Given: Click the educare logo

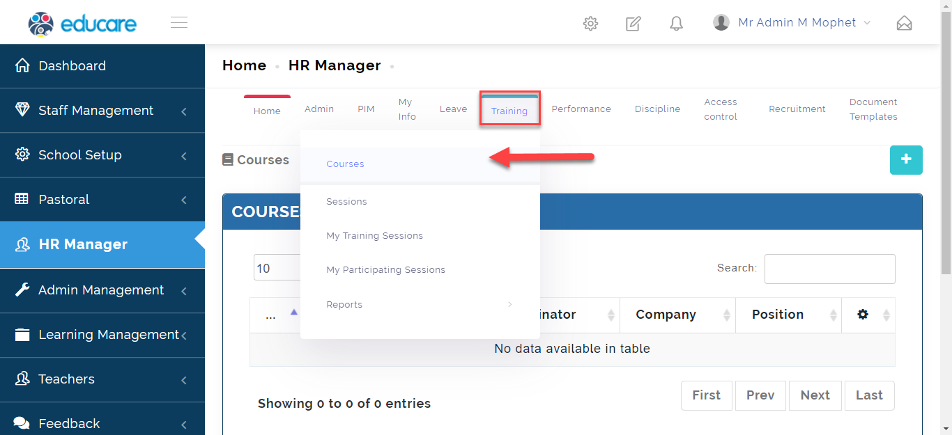Looking at the screenshot, I should [82, 24].
